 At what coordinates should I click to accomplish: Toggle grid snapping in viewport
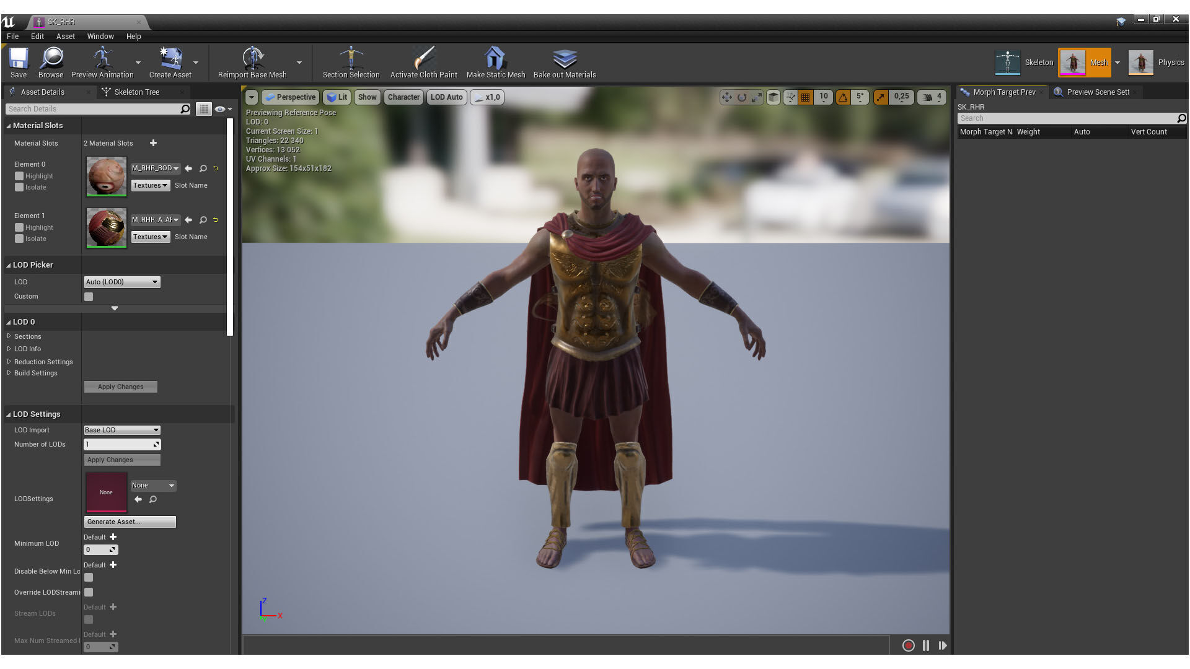tap(805, 97)
